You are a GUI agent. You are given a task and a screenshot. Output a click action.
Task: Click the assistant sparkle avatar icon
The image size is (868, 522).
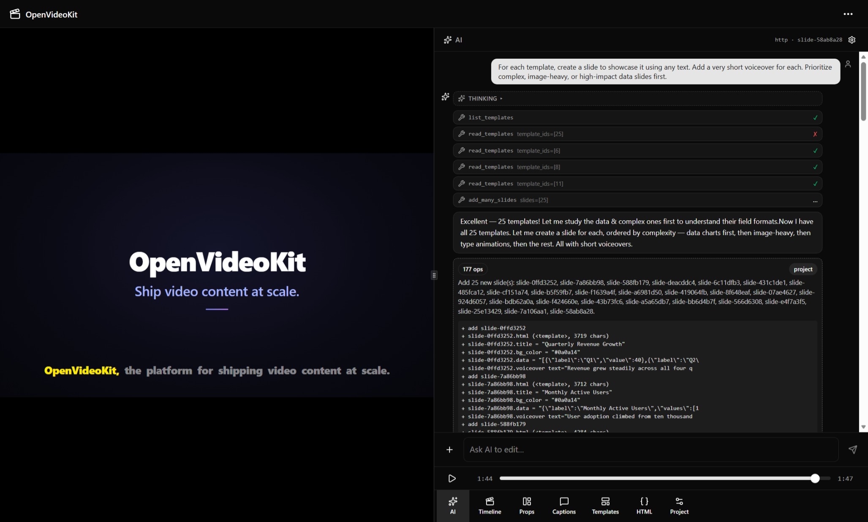point(445,97)
